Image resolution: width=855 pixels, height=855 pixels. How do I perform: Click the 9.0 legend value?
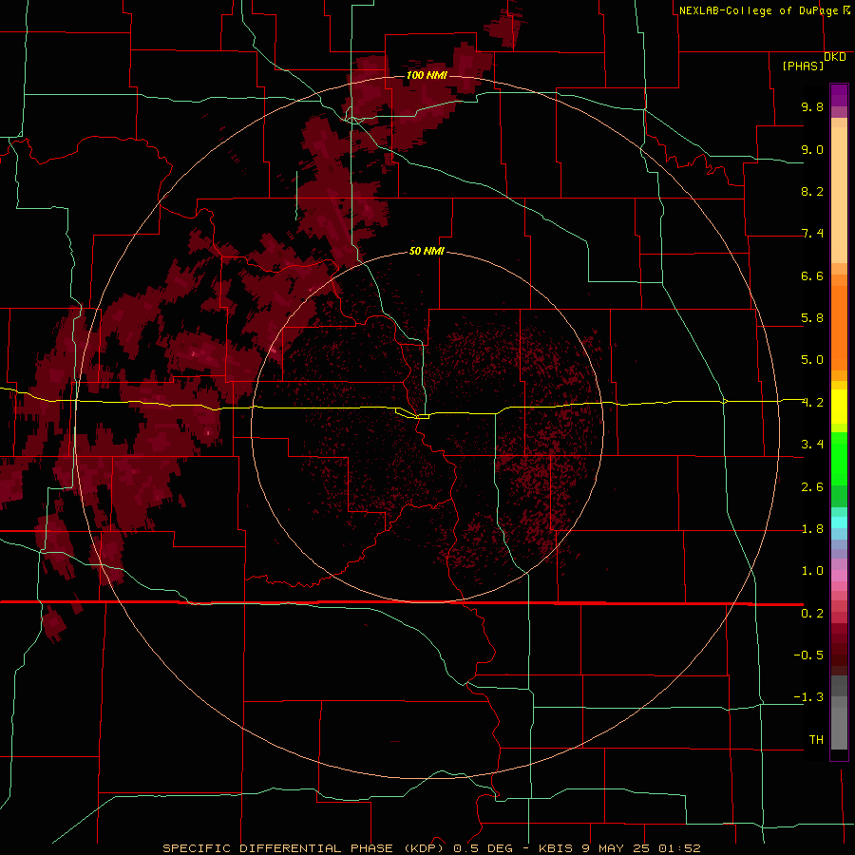tap(812, 149)
